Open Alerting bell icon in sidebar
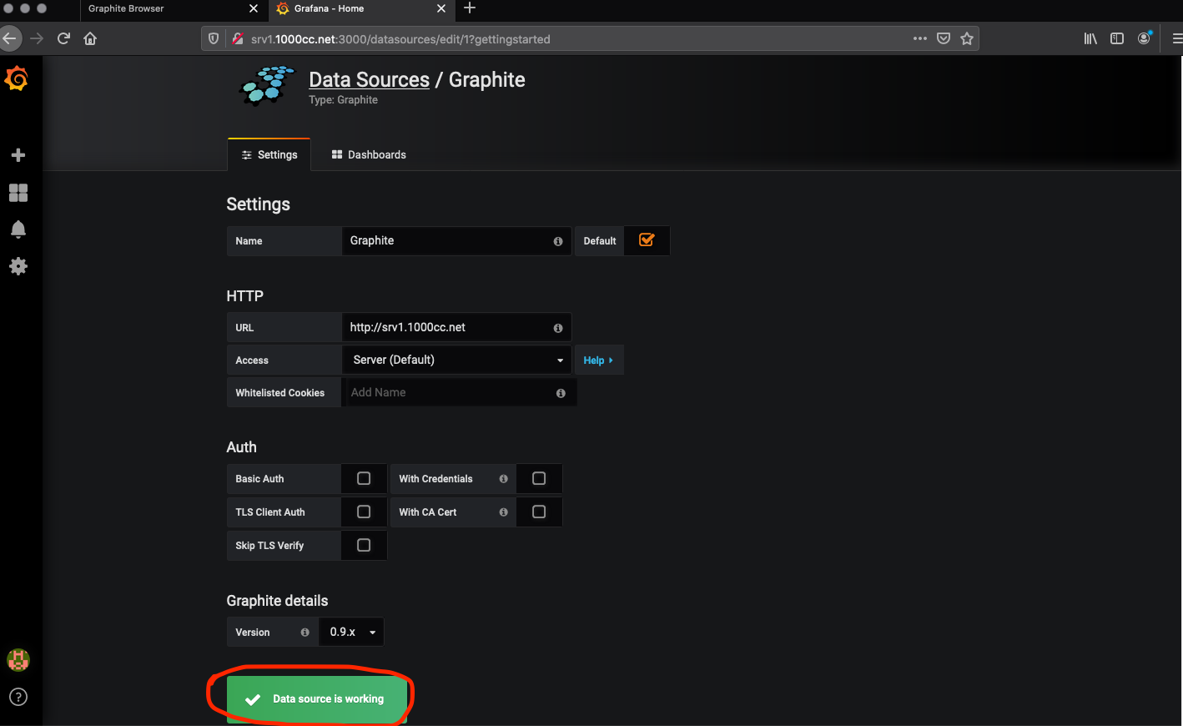This screenshot has height=726, width=1183. point(18,229)
